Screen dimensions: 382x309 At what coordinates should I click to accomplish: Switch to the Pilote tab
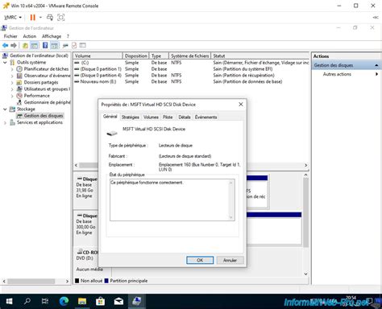(x=168, y=117)
